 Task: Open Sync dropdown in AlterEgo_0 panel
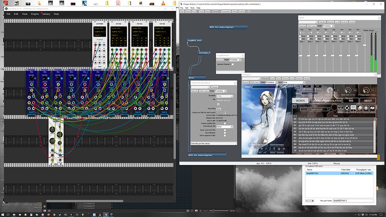click(x=294, y=82)
